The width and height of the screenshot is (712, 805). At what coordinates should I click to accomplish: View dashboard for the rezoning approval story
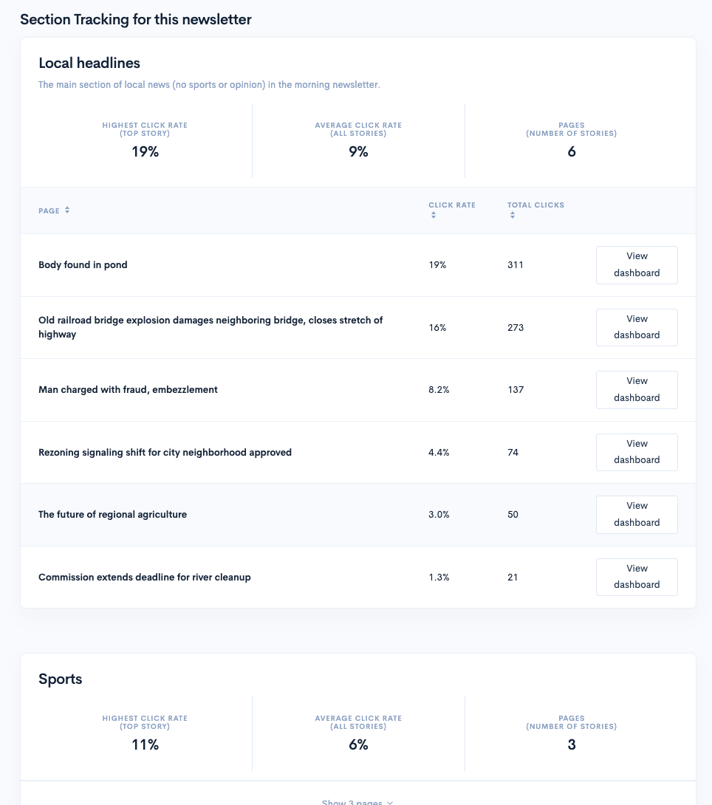[637, 452]
